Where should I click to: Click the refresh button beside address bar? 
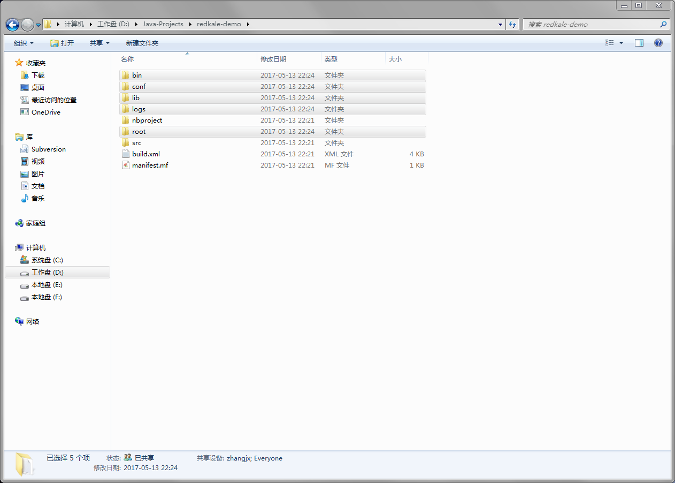tap(512, 25)
